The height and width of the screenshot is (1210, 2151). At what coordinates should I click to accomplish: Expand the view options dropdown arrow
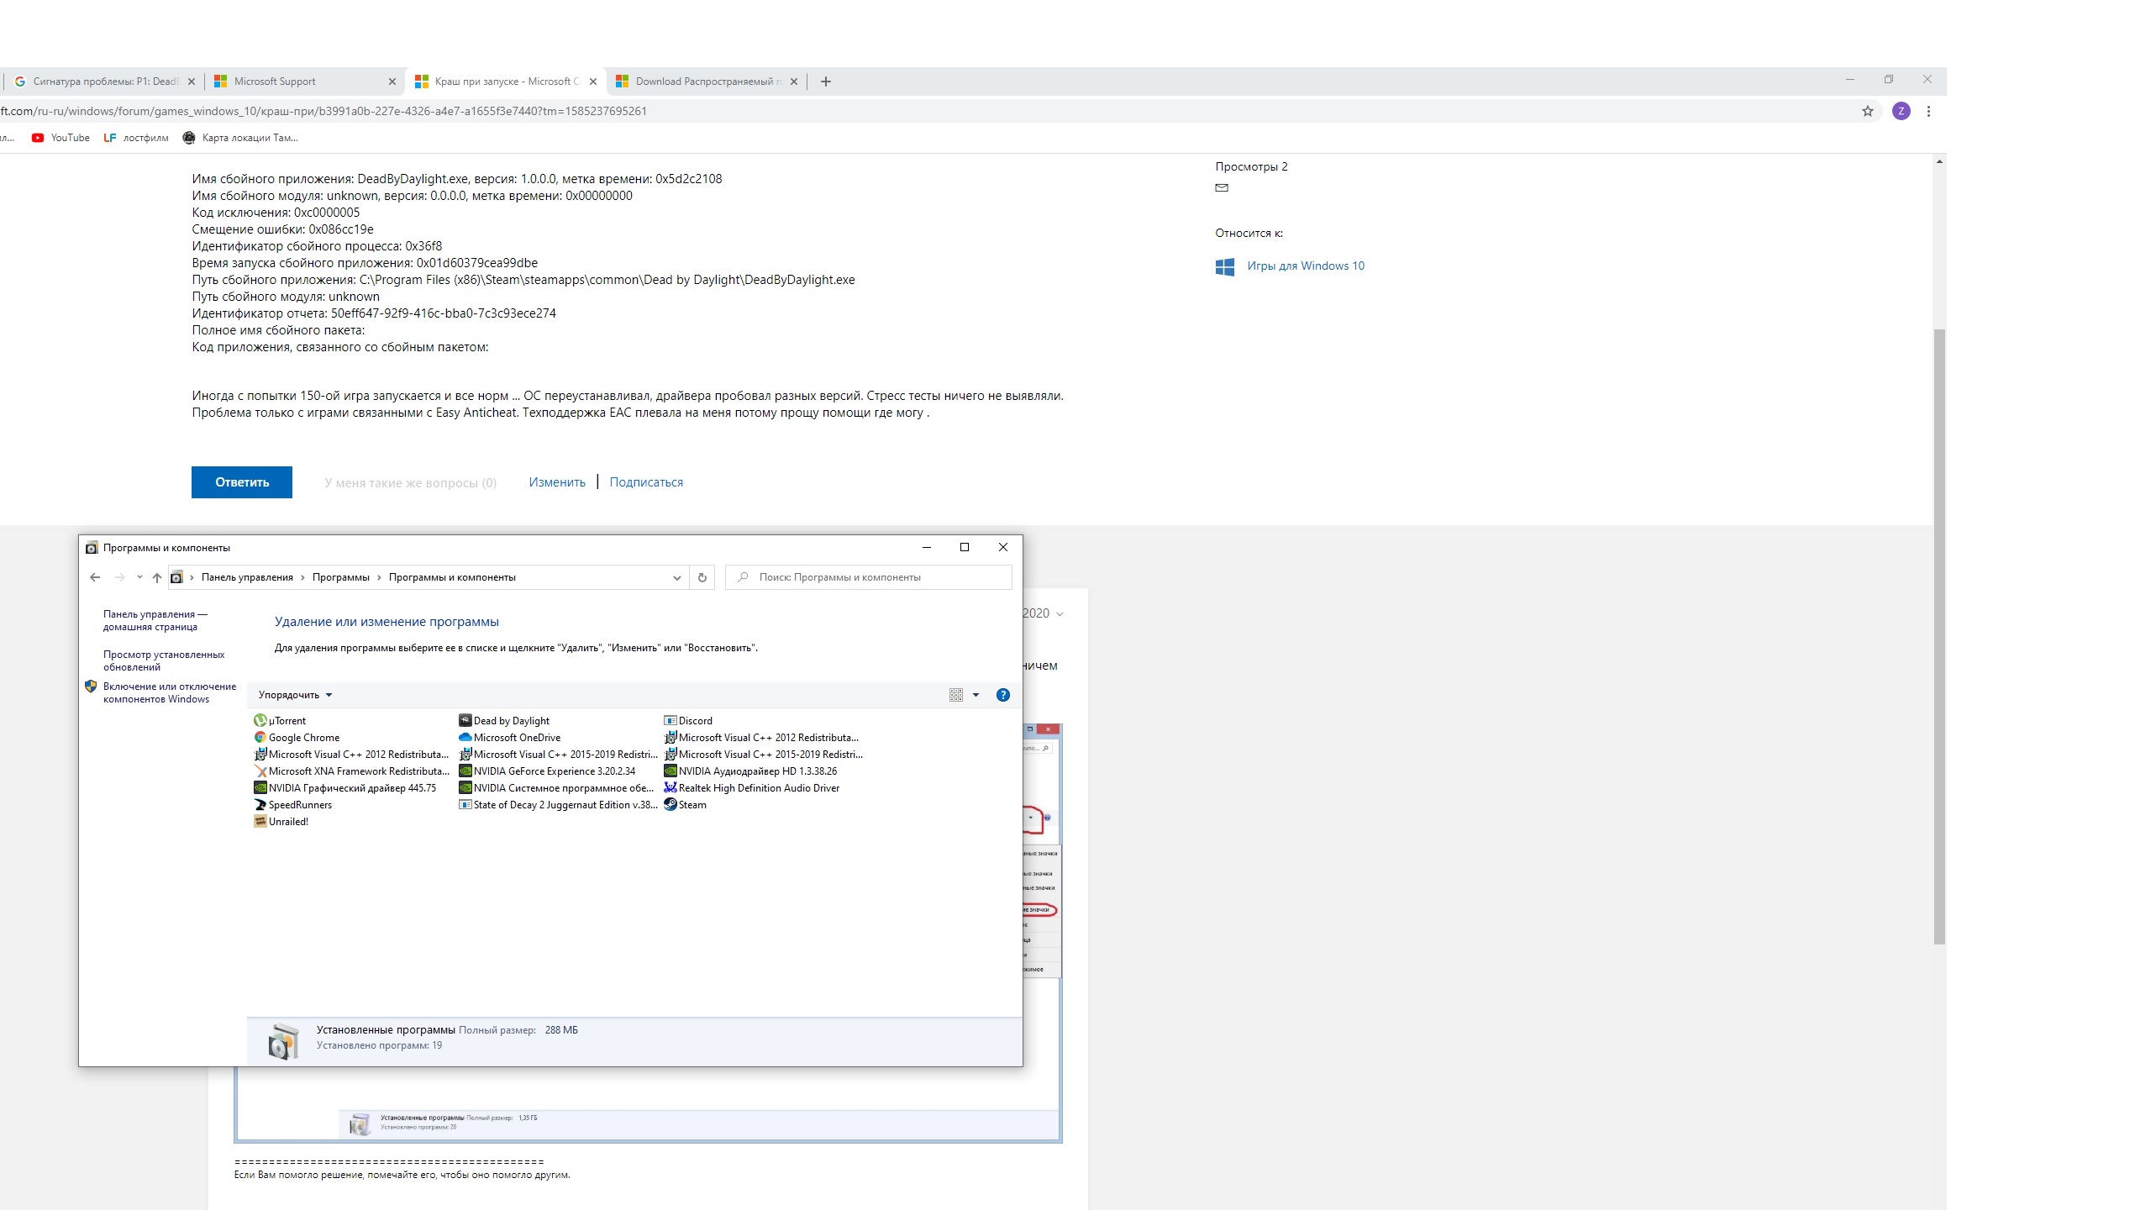click(976, 695)
